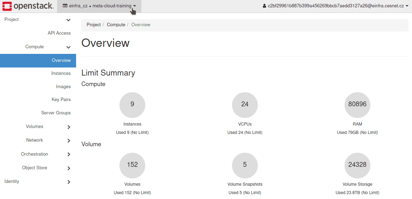Go to Instances in sidebar
This screenshot has height=199, width=412.
point(61,73)
